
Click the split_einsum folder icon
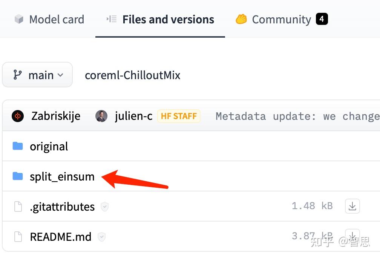[18, 176]
